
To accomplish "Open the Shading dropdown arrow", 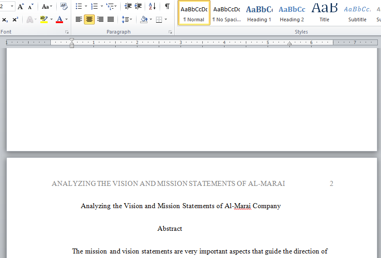I will (151, 19).
